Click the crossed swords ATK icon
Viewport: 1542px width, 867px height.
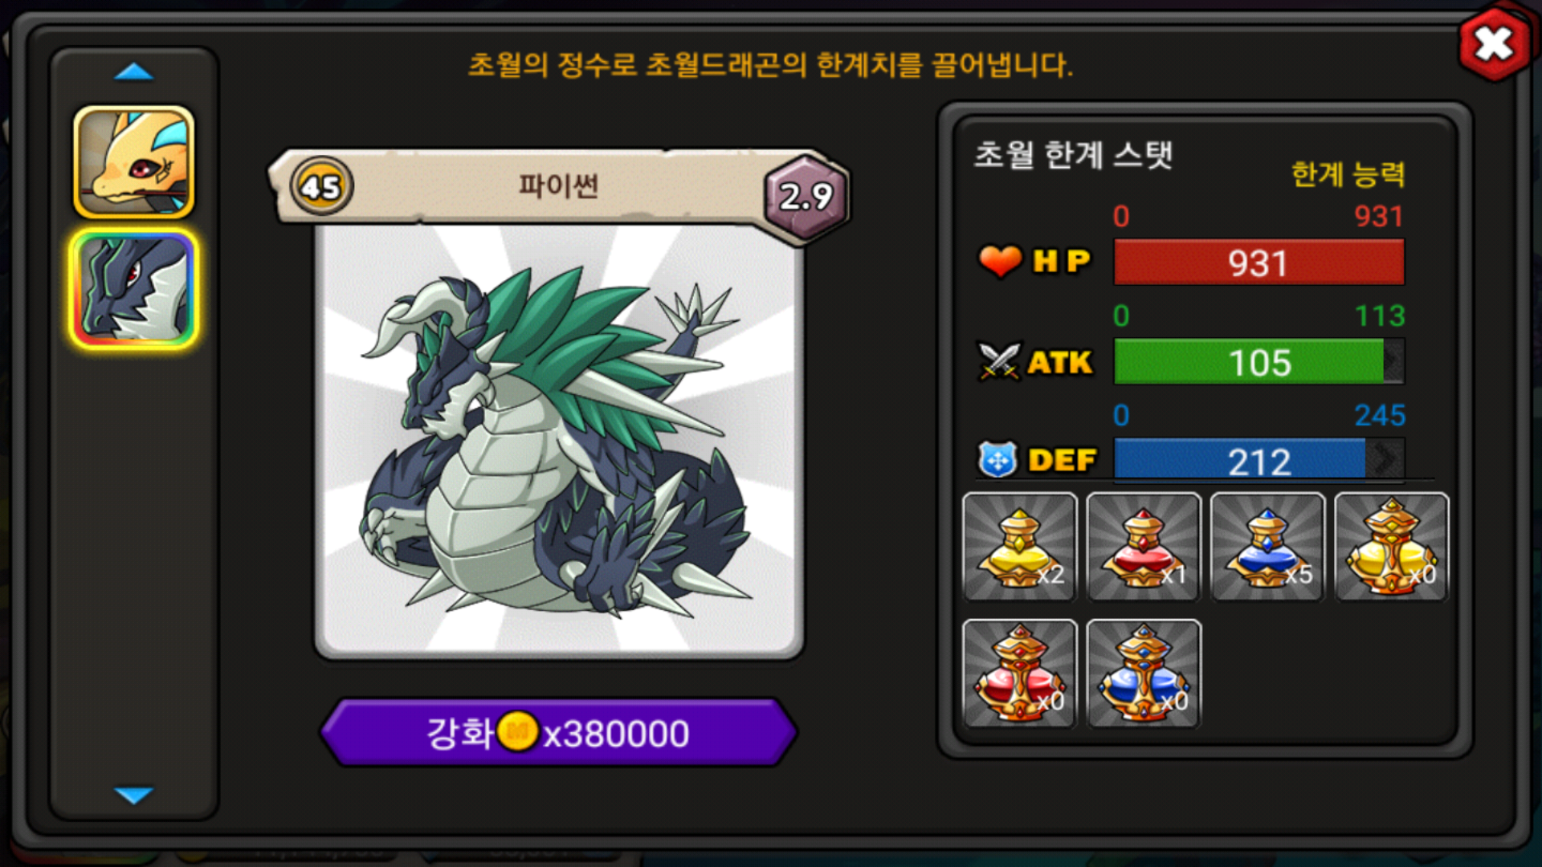(x=999, y=361)
